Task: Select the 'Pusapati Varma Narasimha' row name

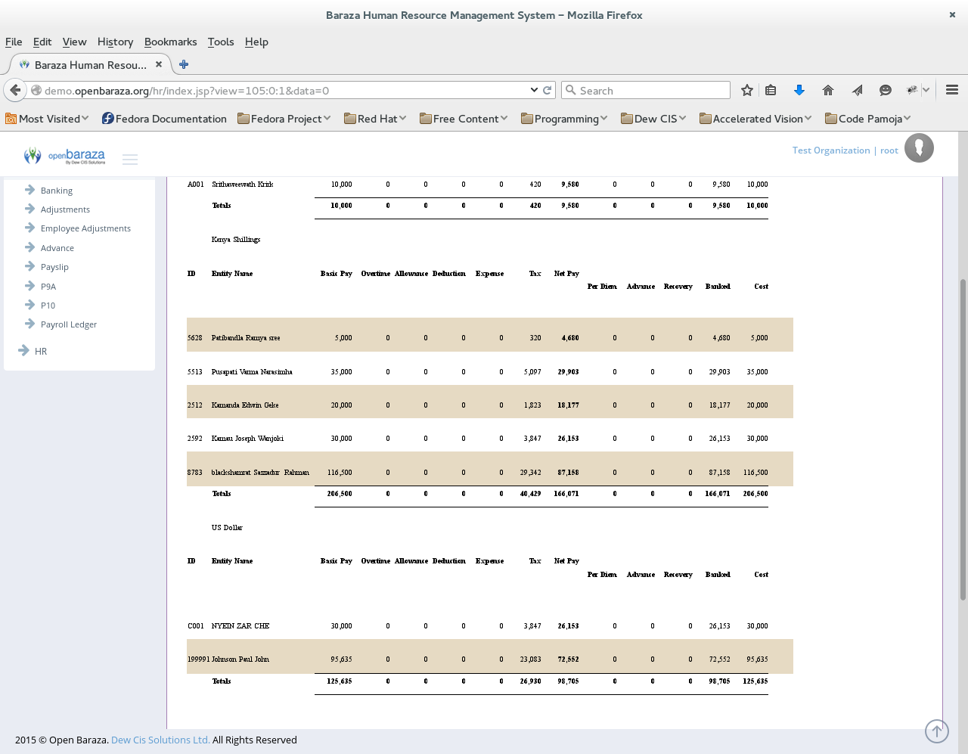Action: pos(252,372)
